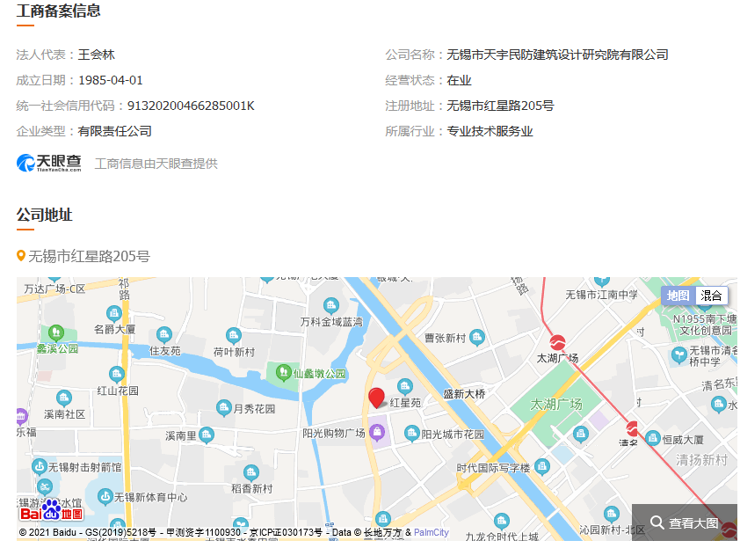Click founding date 1985-04-01

coord(111,80)
